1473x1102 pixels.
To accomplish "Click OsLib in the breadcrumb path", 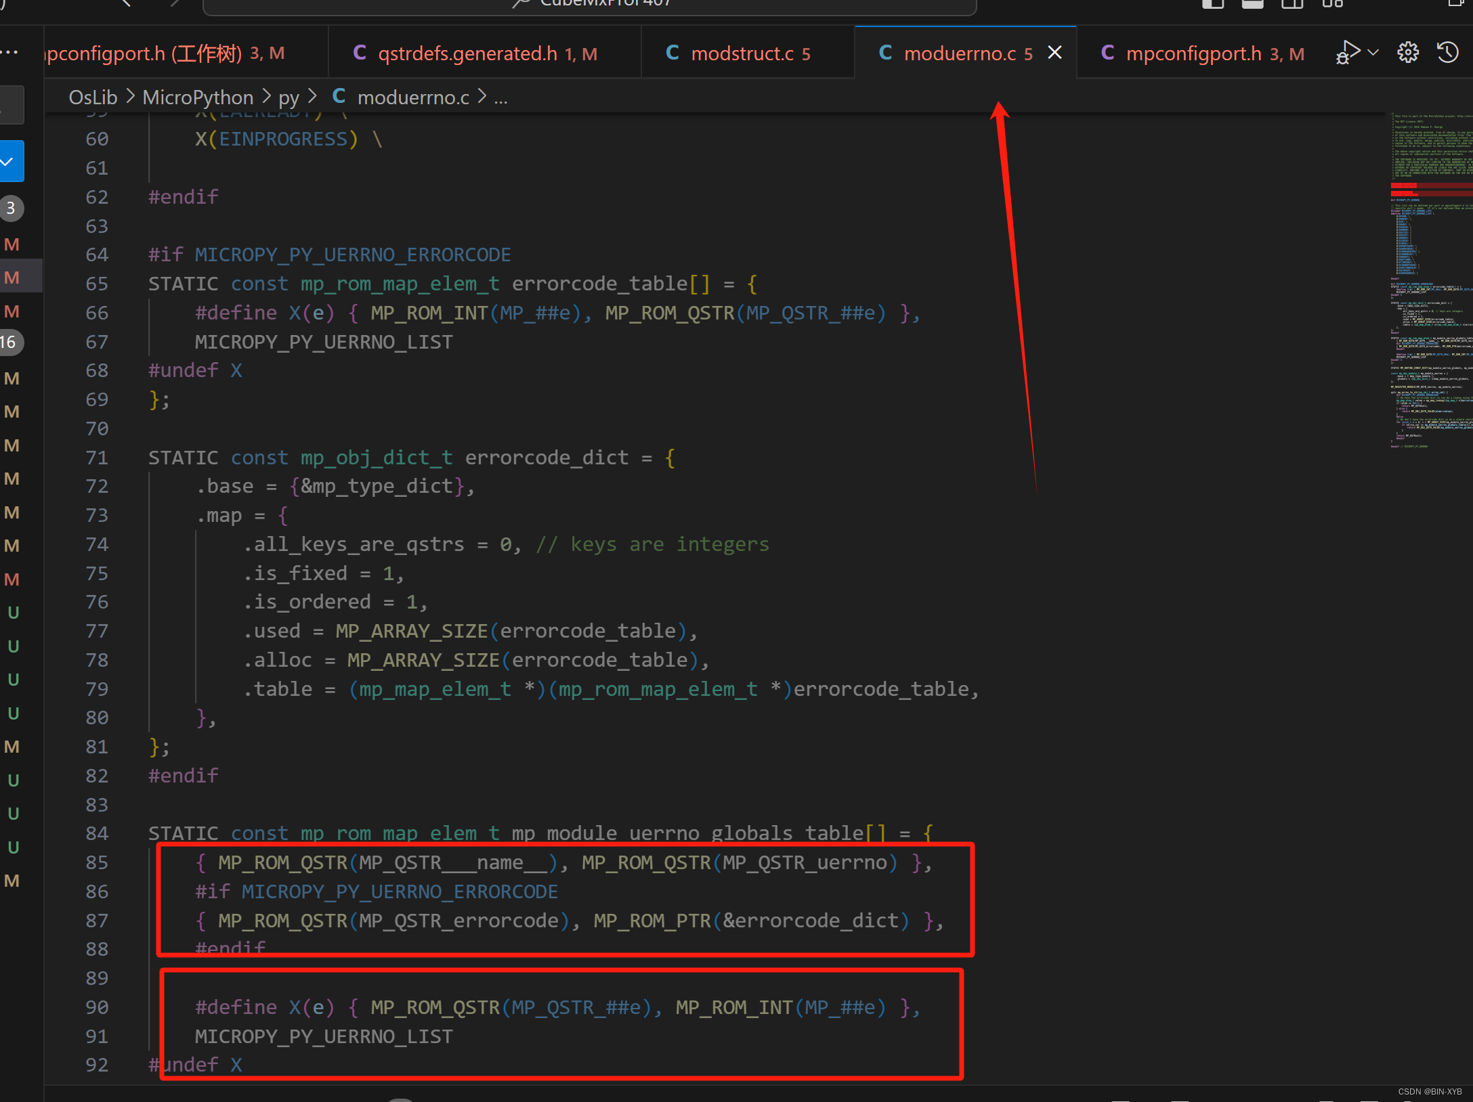I will coord(93,97).
